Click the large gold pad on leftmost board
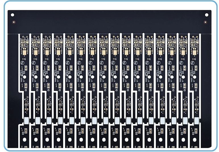The width and height of the screenshot is (219, 152). pyautogui.click(x=24, y=53)
